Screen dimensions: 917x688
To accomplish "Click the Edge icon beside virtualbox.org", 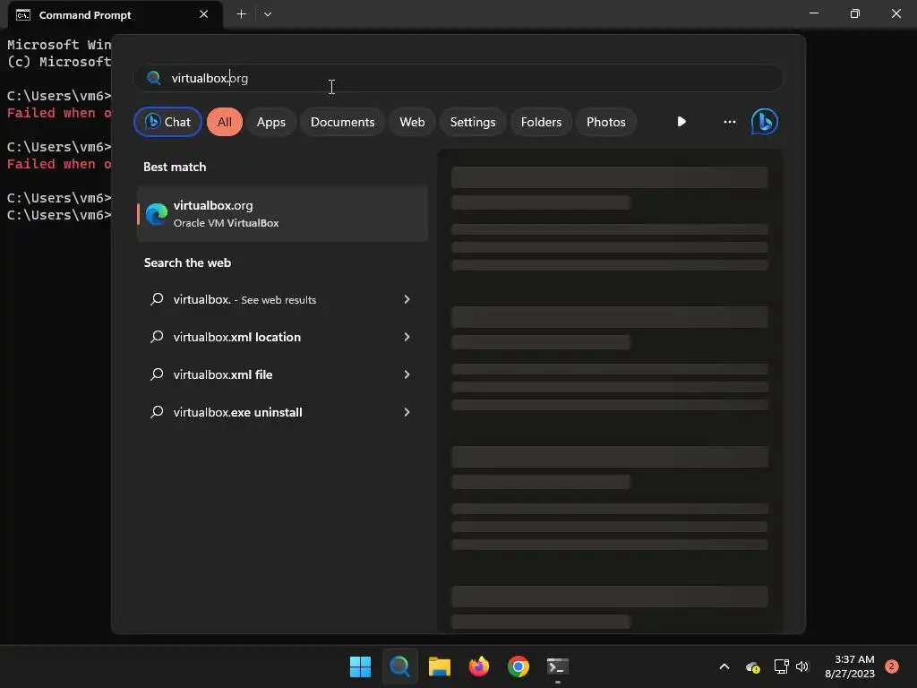I will pos(157,213).
